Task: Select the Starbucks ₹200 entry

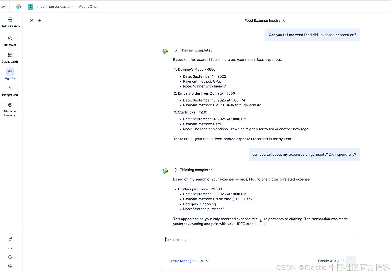Action: 192,112
